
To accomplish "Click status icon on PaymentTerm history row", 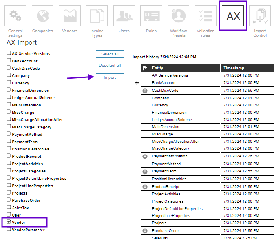I will coord(145,172).
